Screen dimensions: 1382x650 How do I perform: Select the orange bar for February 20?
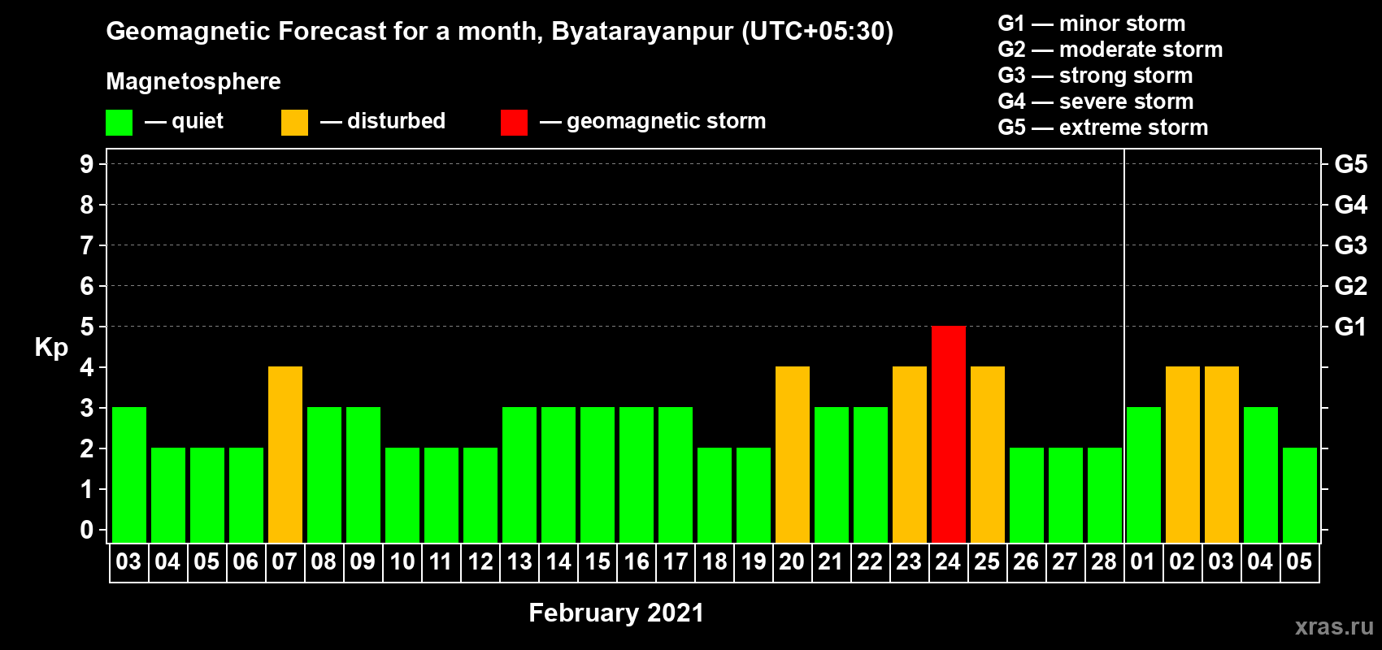(793, 454)
